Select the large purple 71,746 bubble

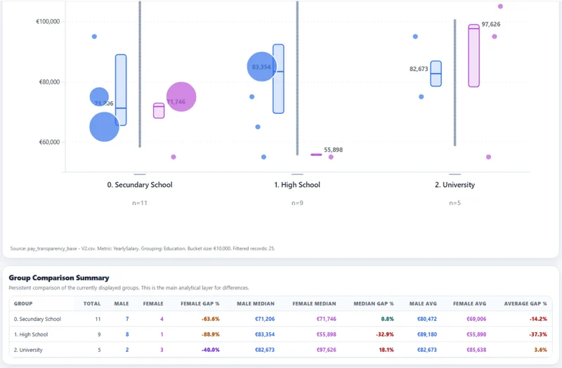(181, 97)
